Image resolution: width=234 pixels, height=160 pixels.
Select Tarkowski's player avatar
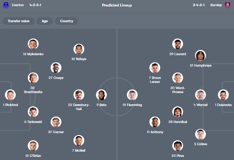pos(33,112)
